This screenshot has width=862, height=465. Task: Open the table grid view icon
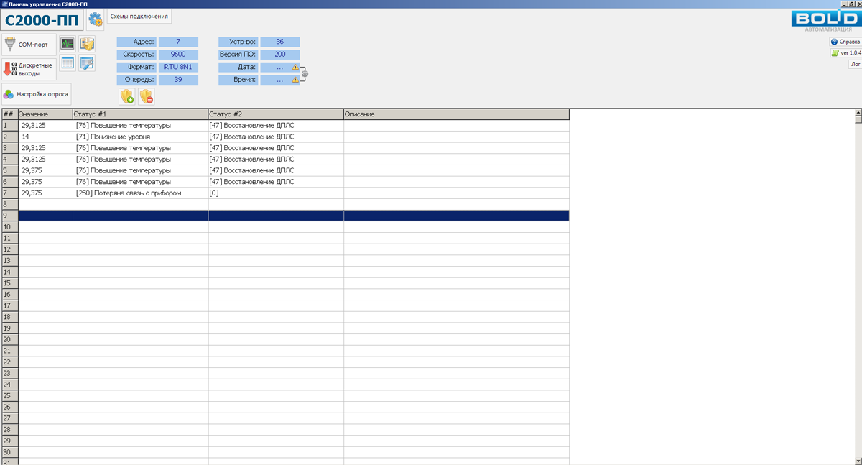point(67,63)
